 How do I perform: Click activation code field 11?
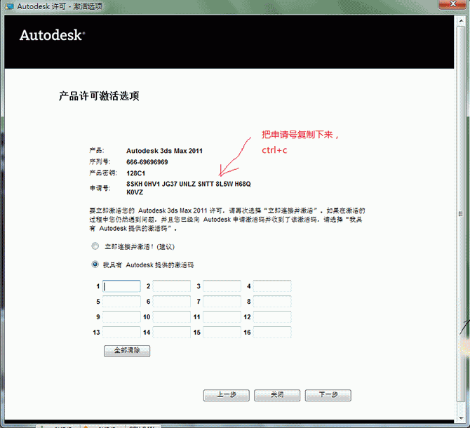point(222,317)
